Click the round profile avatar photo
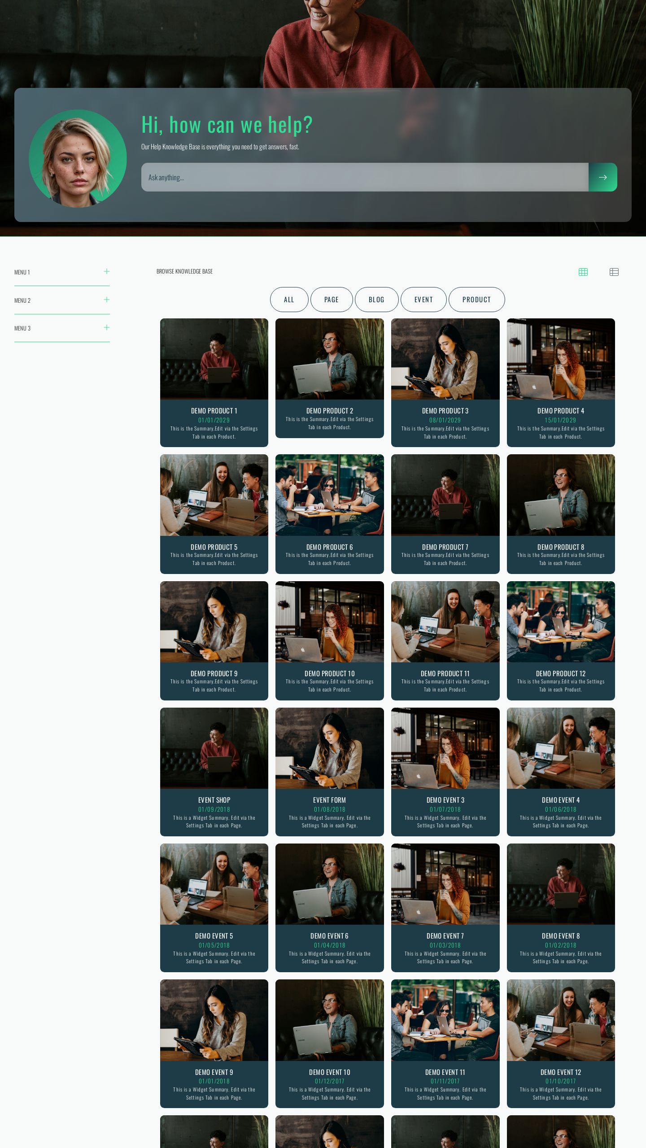646x1148 pixels. coord(78,158)
